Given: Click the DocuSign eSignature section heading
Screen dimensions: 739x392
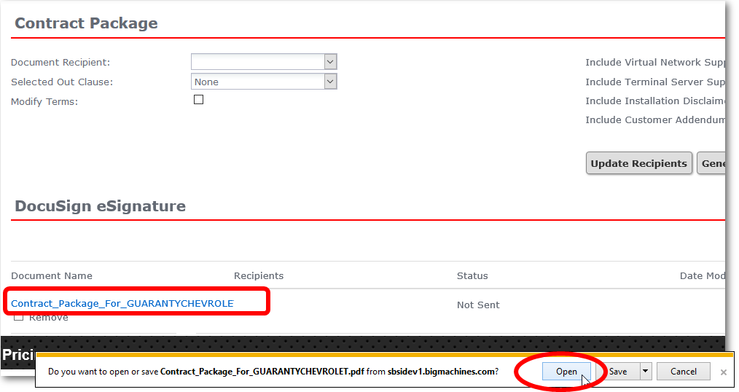Looking at the screenshot, I should click(x=100, y=206).
